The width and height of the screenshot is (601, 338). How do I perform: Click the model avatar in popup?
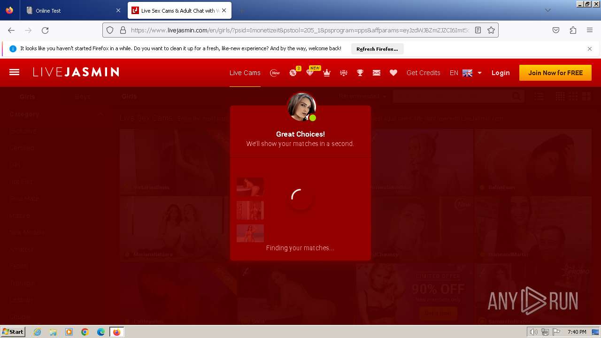click(x=301, y=107)
